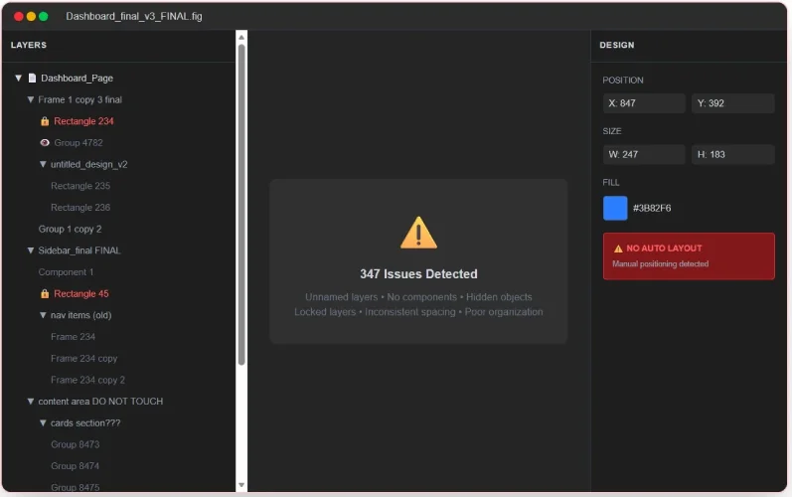This screenshot has width=792, height=497.
Task: Collapse the Sidebar_final FINAL frame
Action: 31,251
